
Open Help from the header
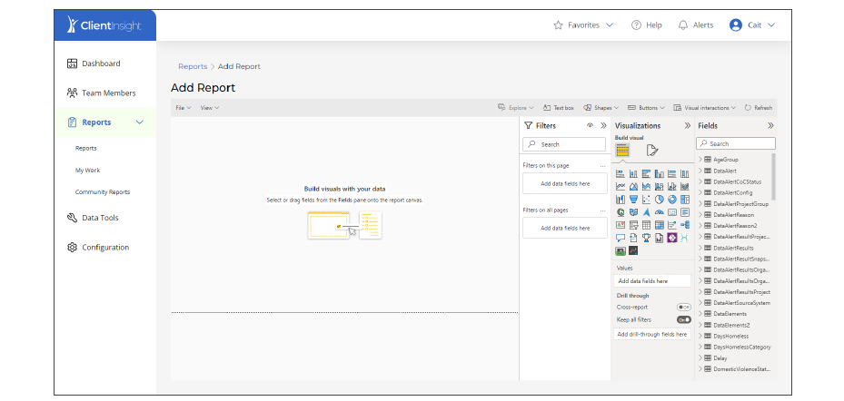pyautogui.click(x=646, y=25)
